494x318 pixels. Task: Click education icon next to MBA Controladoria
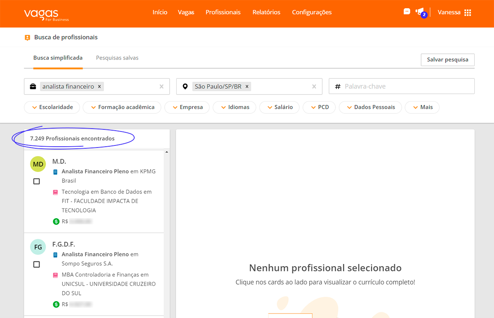coord(56,275)
